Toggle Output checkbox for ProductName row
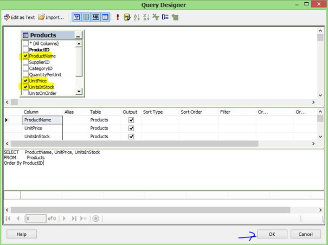This screenshot has width=328, height=245. tap(131, 120)
